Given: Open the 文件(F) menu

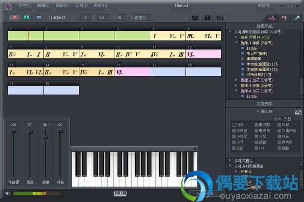Looking at the screenshot, I should 25,6.
